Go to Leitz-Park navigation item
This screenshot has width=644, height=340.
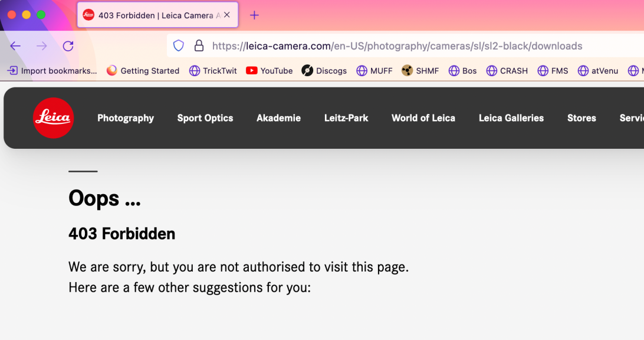coord(346,118)
